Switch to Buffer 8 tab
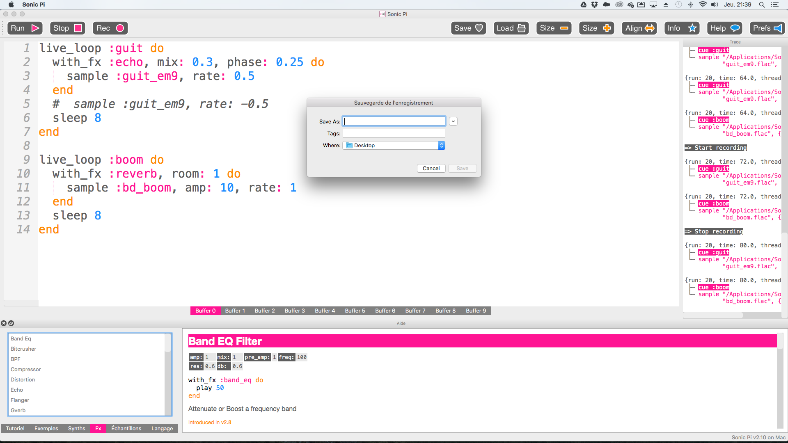This screenshot has width=788, height=443. [446, 311]
